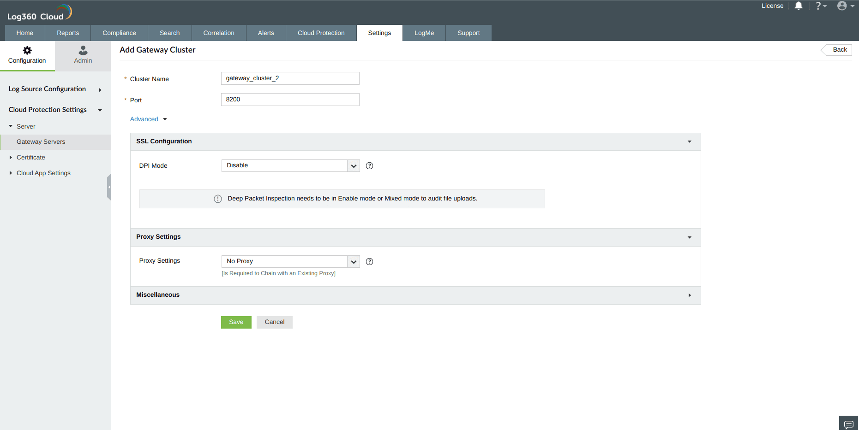Switch to the Admin section icon
The width and height of the screenshot is (859, 430).
[x=83, y=55]
